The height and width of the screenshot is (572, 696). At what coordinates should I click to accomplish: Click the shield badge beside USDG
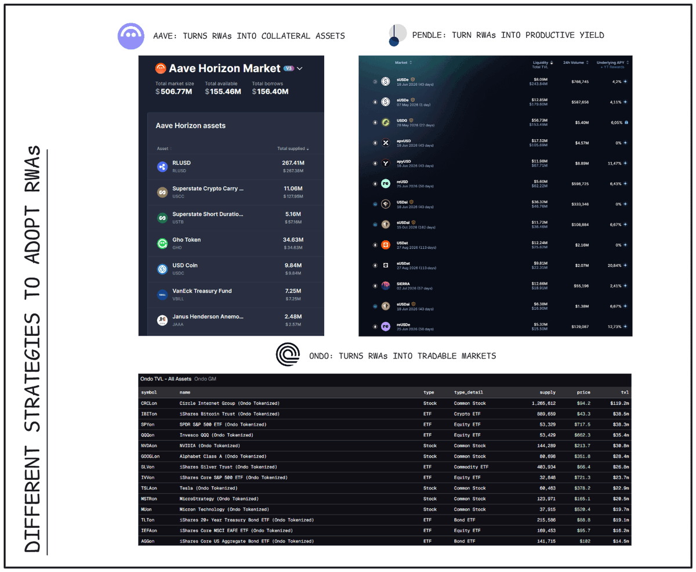pos(412,120)
